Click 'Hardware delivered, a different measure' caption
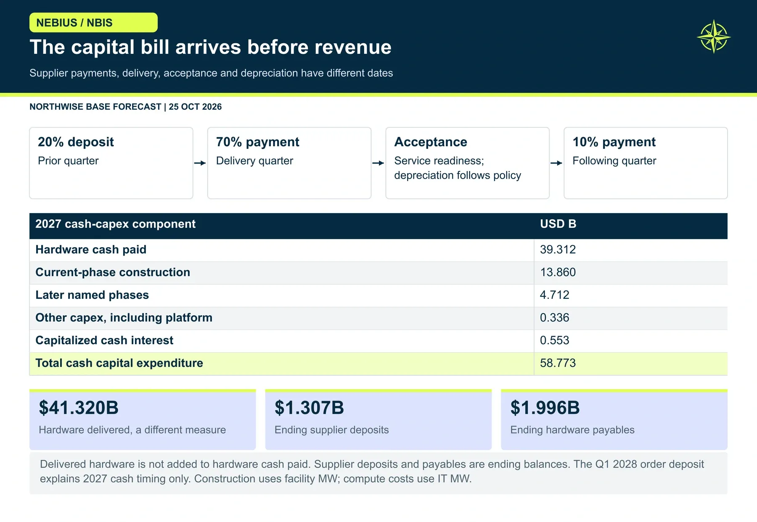The image size is (757, 522). click(132, 430)
